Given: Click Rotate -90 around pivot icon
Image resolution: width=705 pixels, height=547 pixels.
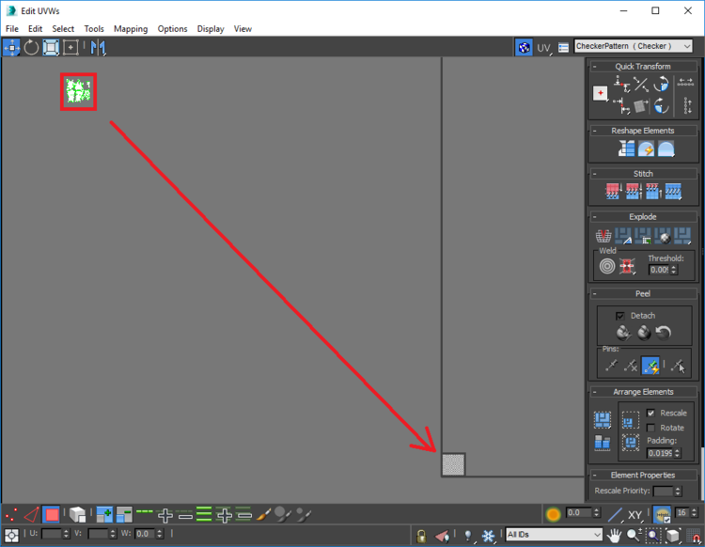Looking at the screenshot, I should 662,106.
